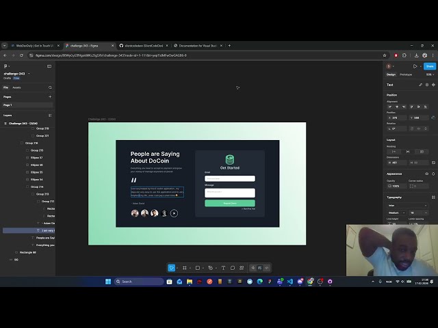Image resolution: width=438 pixels, height=328 pixels.
Task: Search layers with the magnifier icon
Action: click(x=50, y=87)
